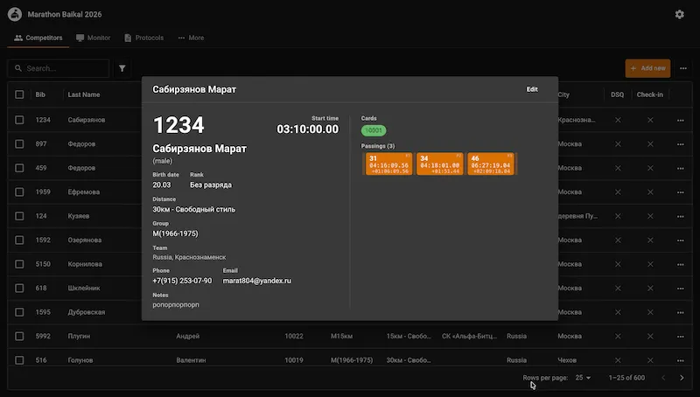Image resolution: width=700 pixels, height=397 pixels.
Task: Open row actions for bib 5992
Action: tap(681, 337)
